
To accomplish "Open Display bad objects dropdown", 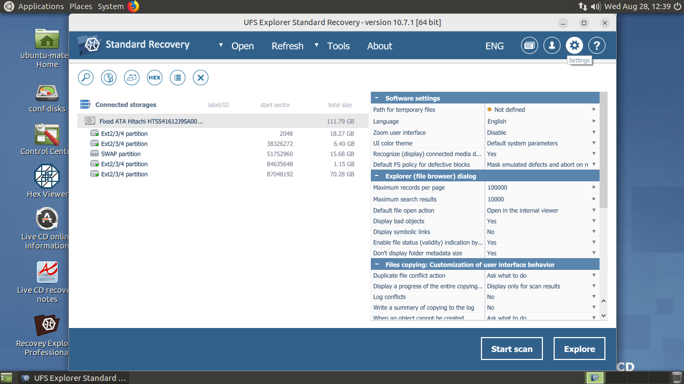I will coord(594,221).
